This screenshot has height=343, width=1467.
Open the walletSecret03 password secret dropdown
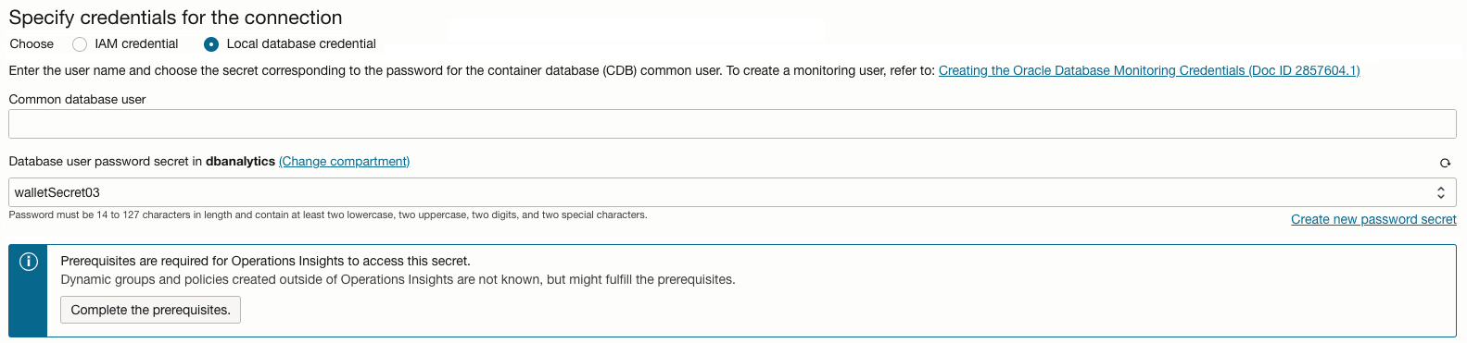(732, 192)
